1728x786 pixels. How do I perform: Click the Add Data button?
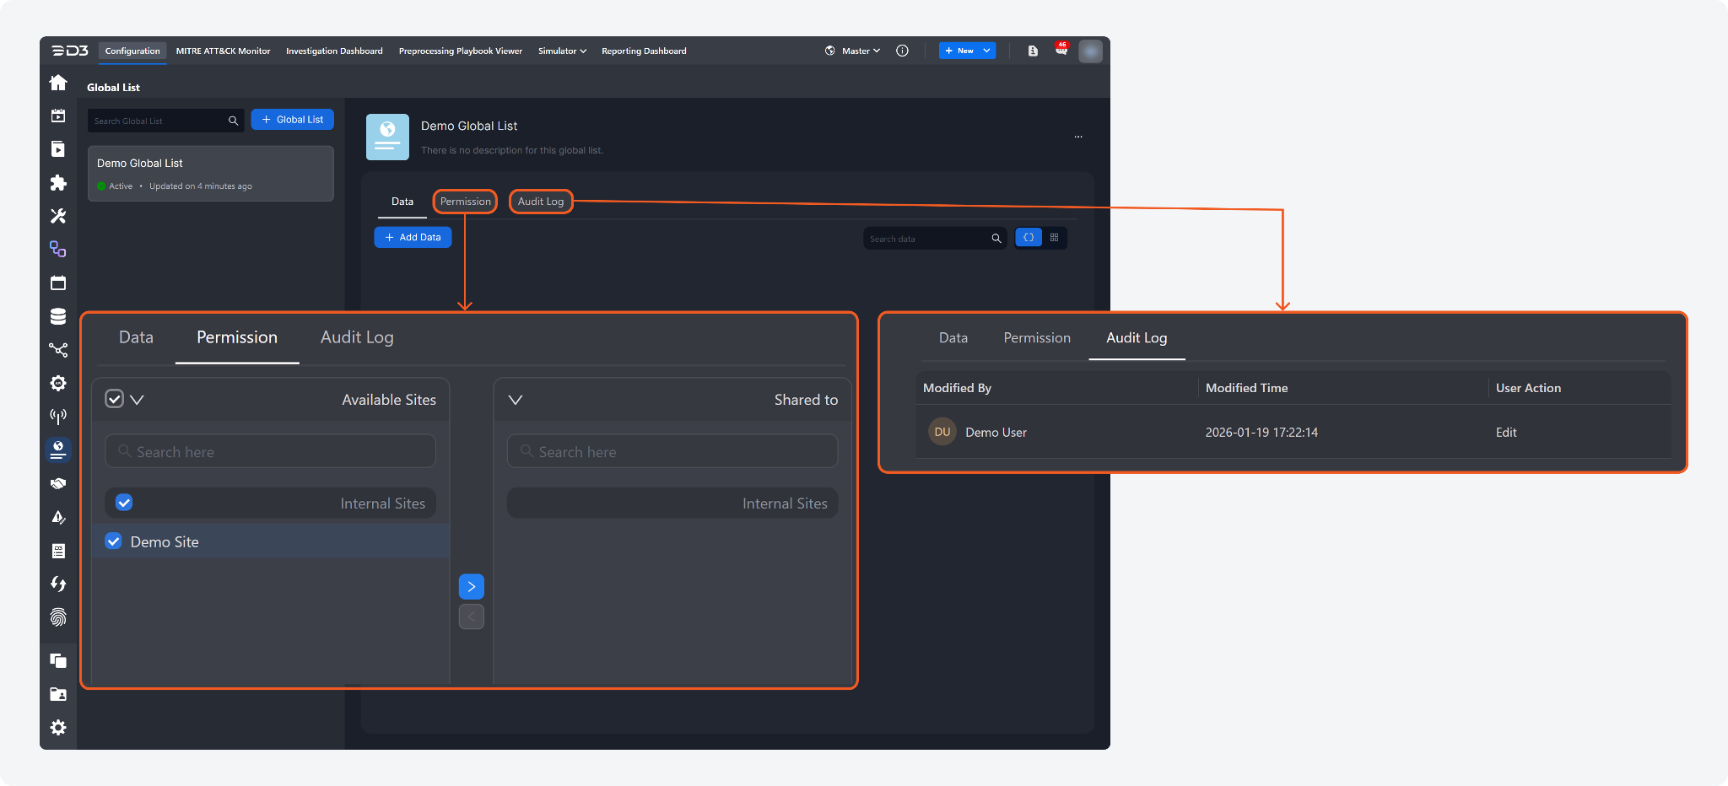click(413, 238)
